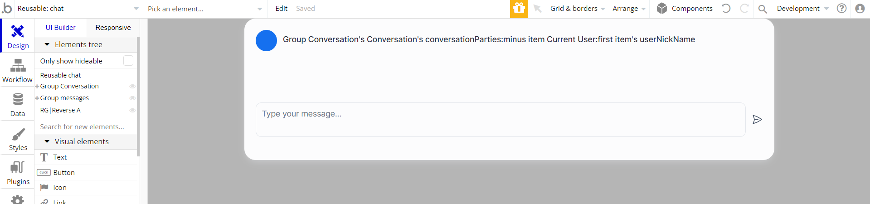Screen dimensions: 870x204
Task: Switch to the Responsive tab
Action: point(113,28)
